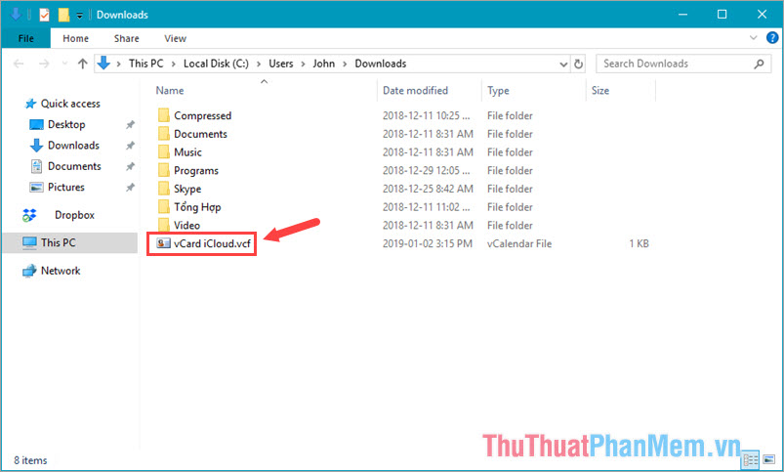Screen dimensions: 784x472
Task: Select Desktop in the navigation pane
Action: coord(66,124)
